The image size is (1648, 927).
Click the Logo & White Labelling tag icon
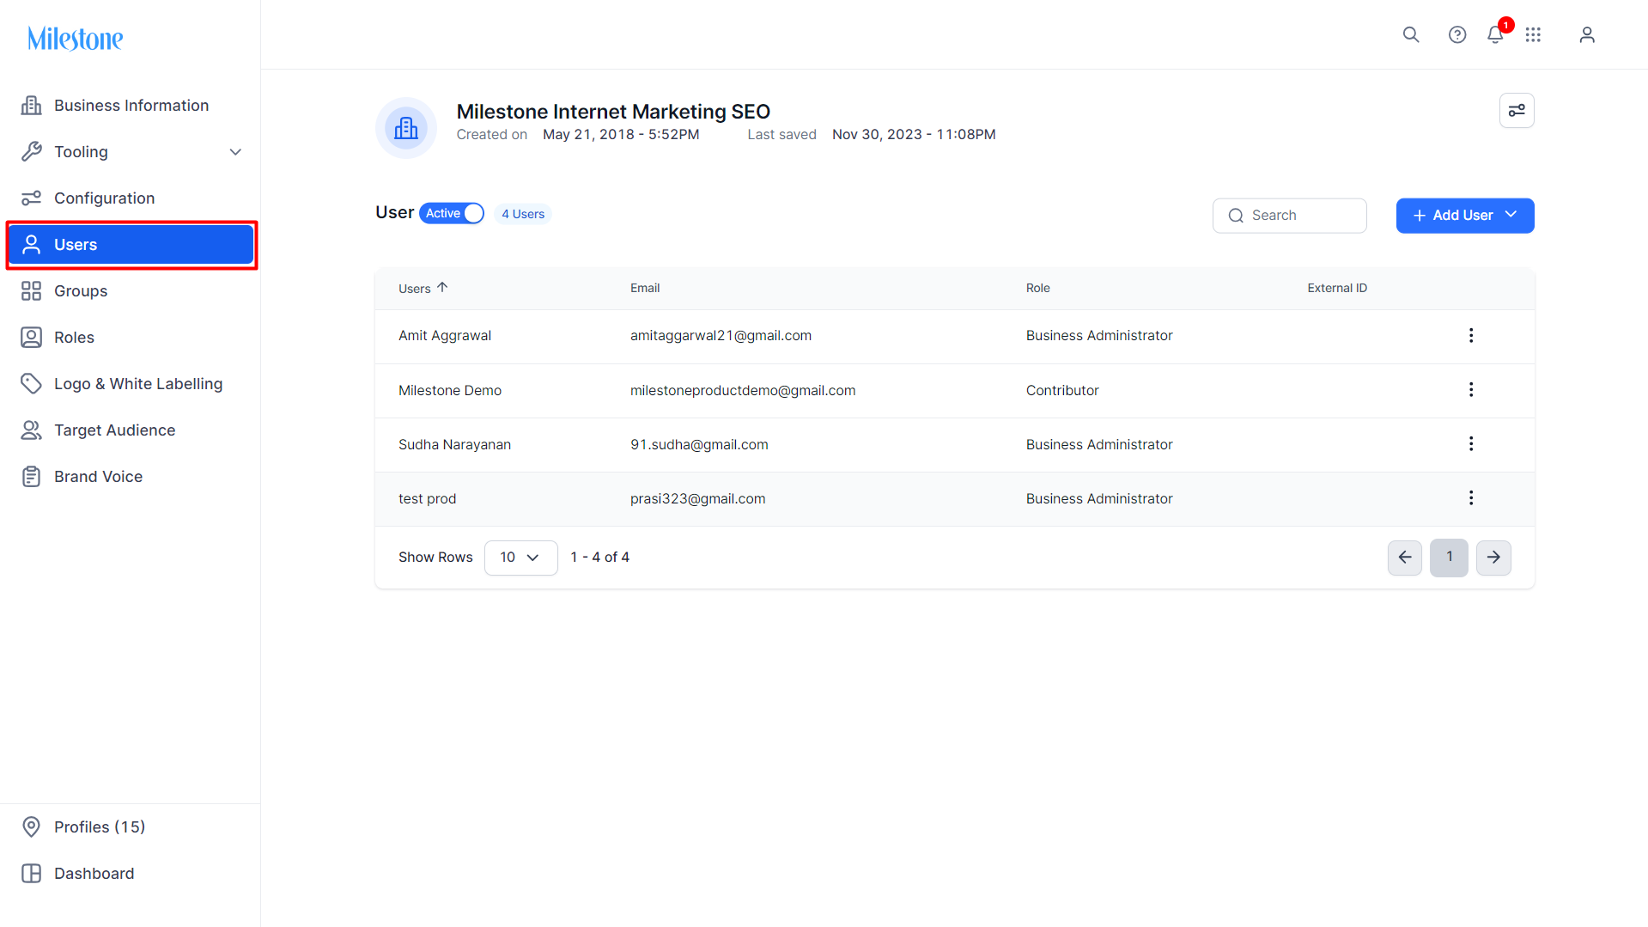(32, 384)
